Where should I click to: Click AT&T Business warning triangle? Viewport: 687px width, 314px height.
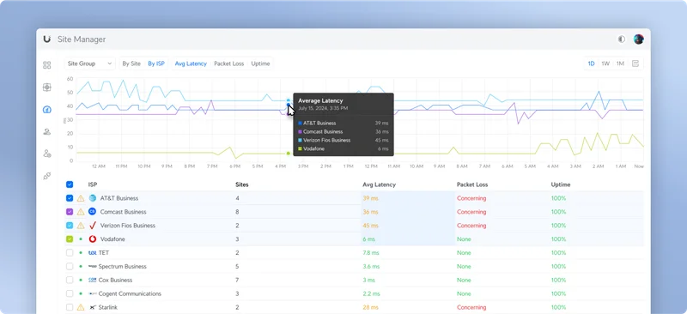coord(81,198)
